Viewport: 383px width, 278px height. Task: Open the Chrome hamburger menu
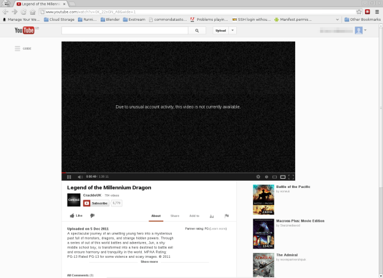(377, 12)
